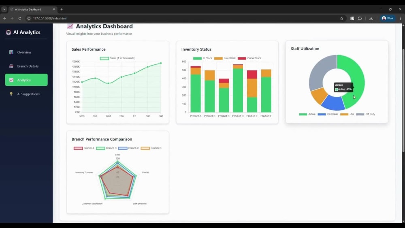Click the Analytics Dashboard heading text

tap(104, 26)
